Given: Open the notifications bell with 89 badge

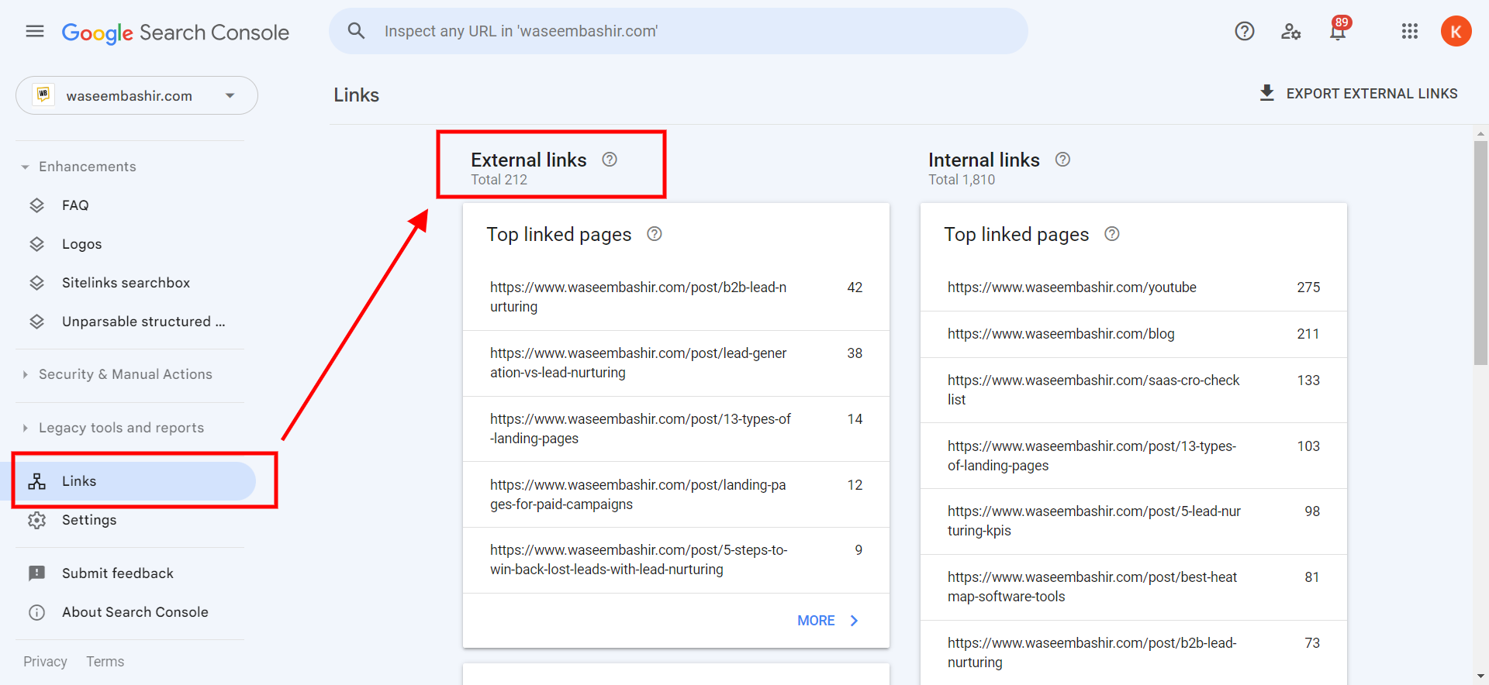Looking at the screenshot, I should pos(1339,29).
